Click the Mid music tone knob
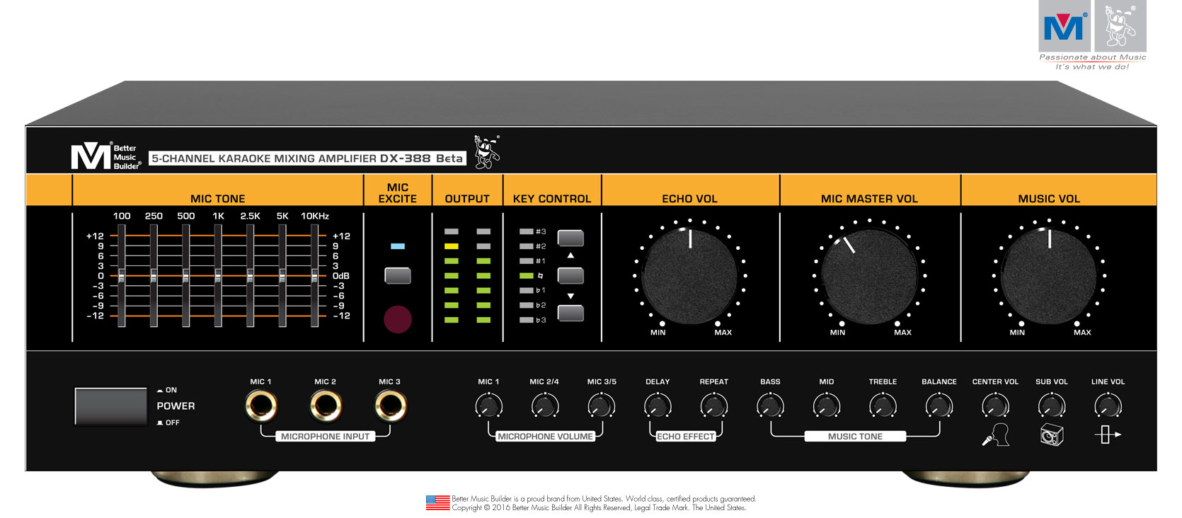This screenshot has width=1182, height=518. click(x=827, y=406)
